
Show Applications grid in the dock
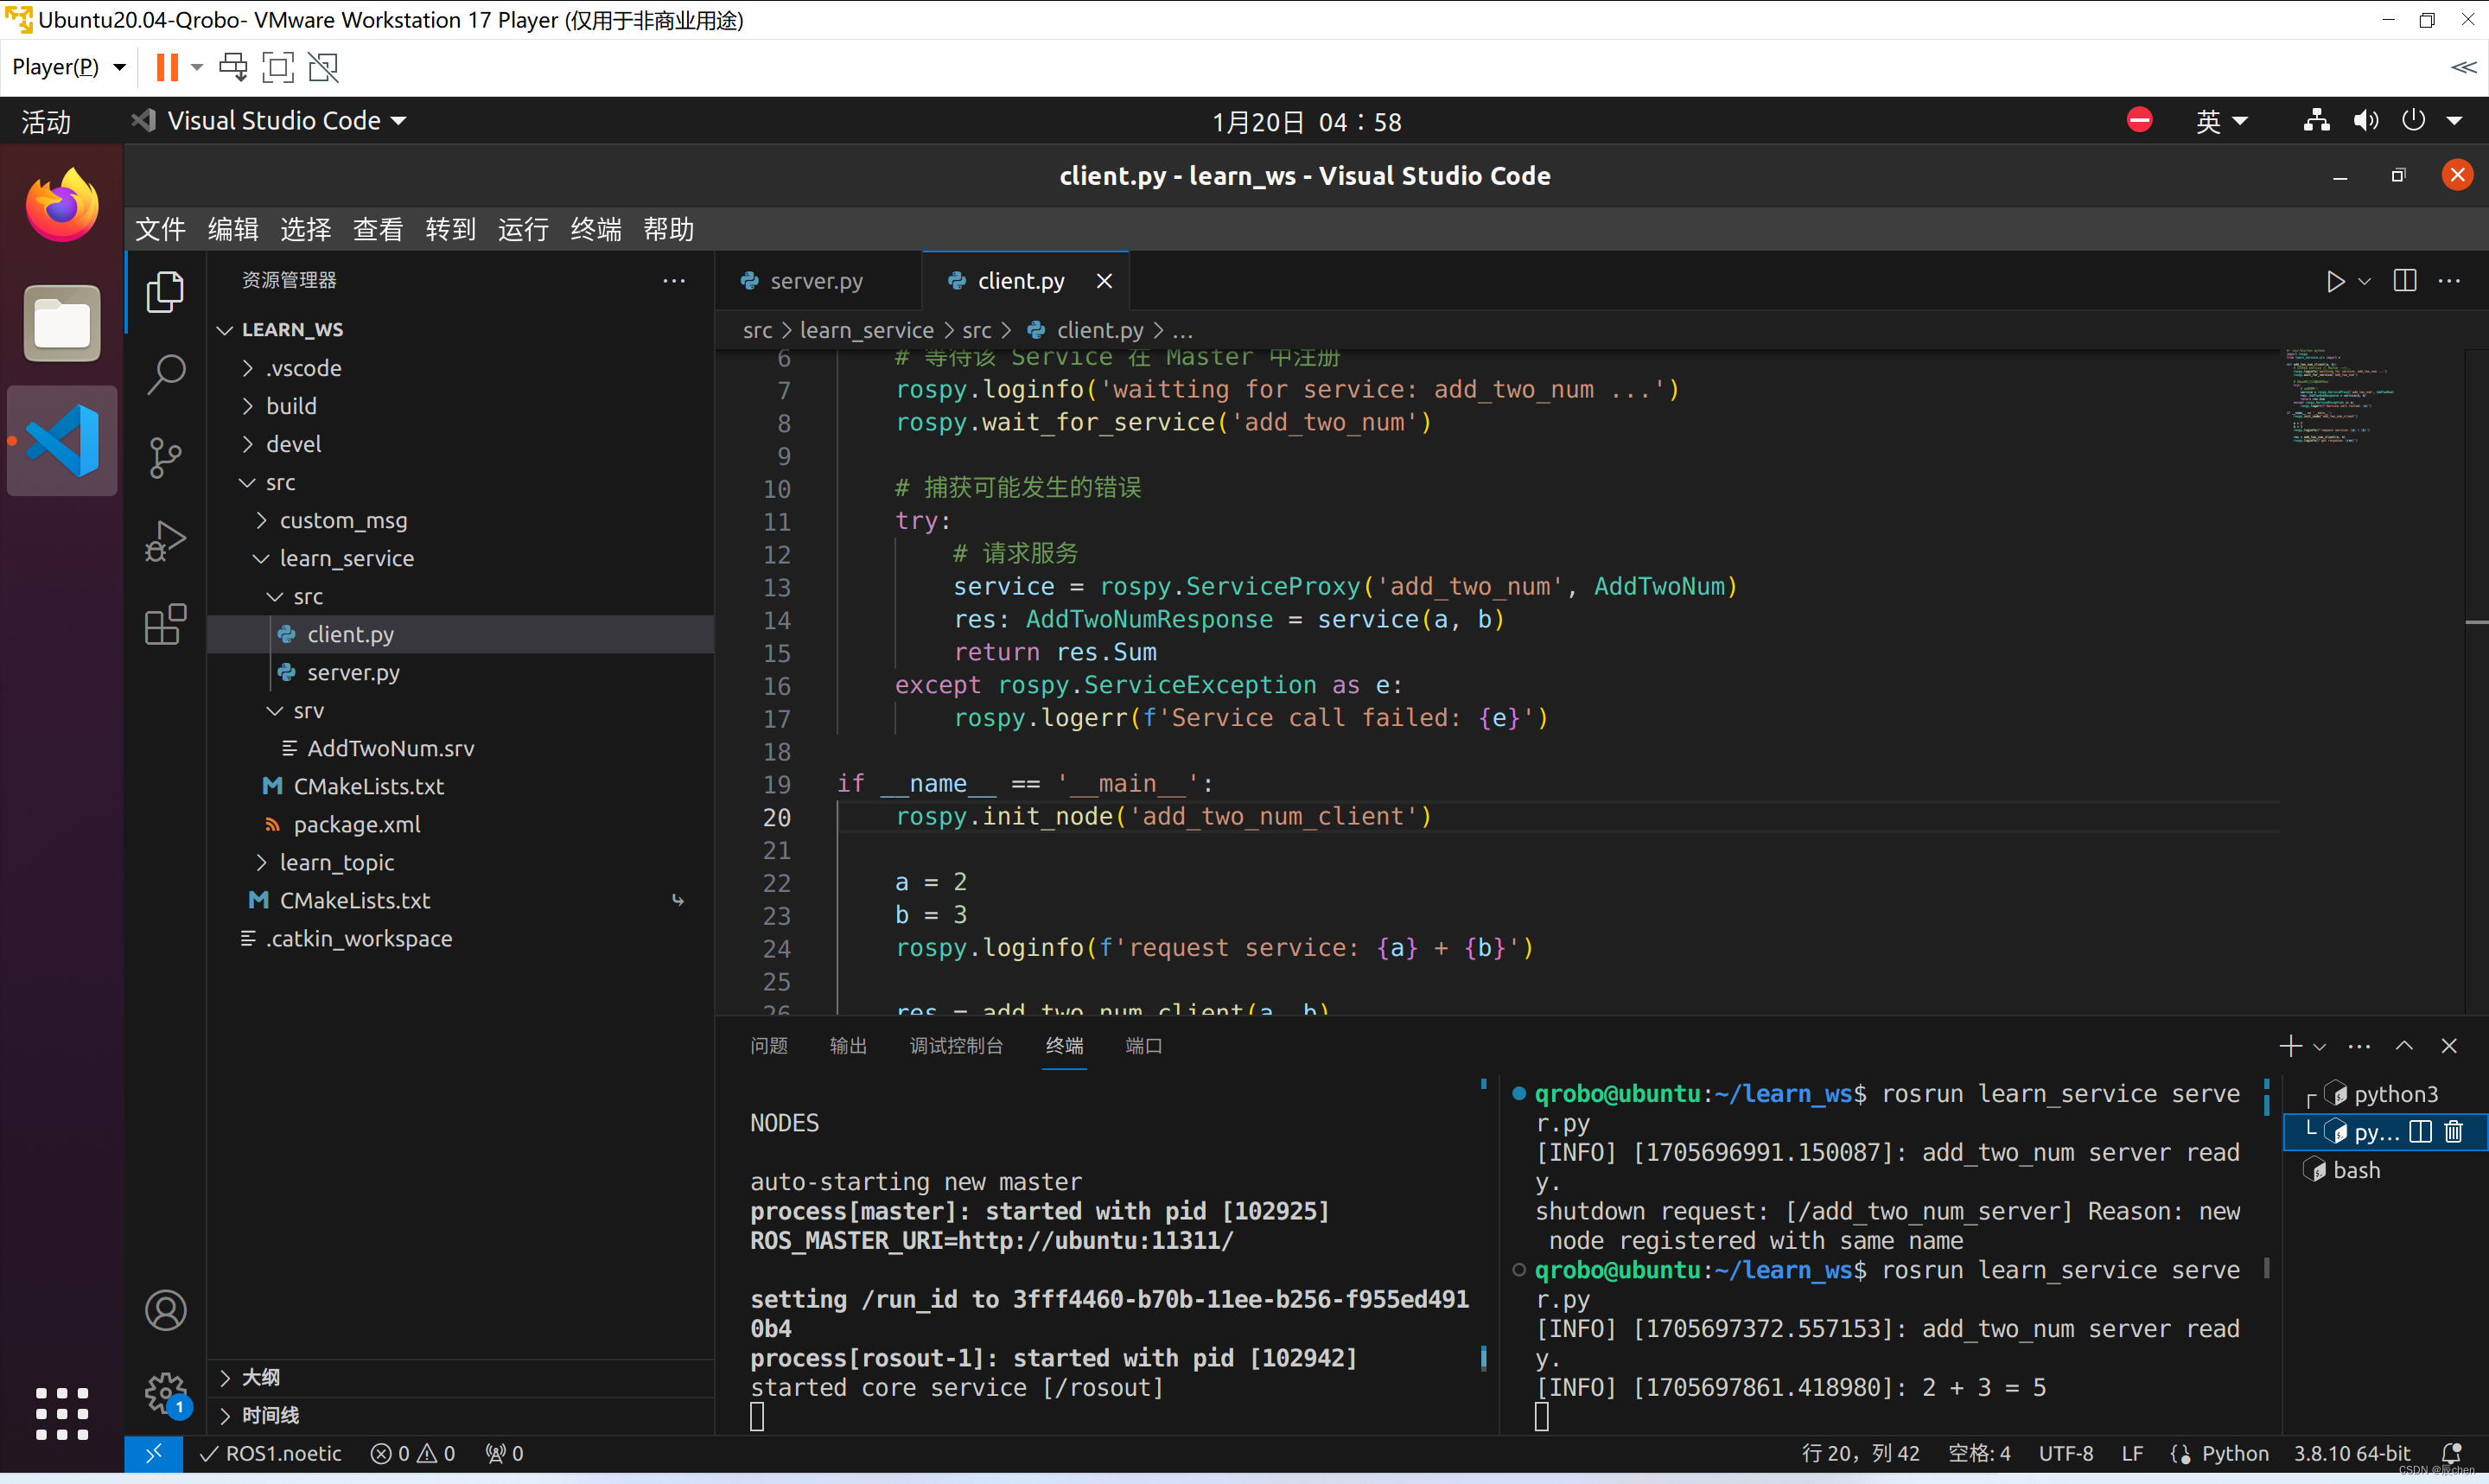(x=62, y=1412)
